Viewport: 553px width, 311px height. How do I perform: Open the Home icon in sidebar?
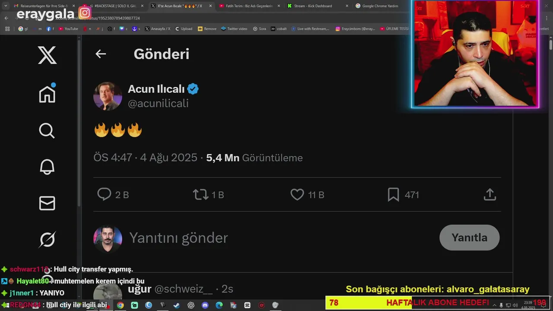[x=47, y=93]
